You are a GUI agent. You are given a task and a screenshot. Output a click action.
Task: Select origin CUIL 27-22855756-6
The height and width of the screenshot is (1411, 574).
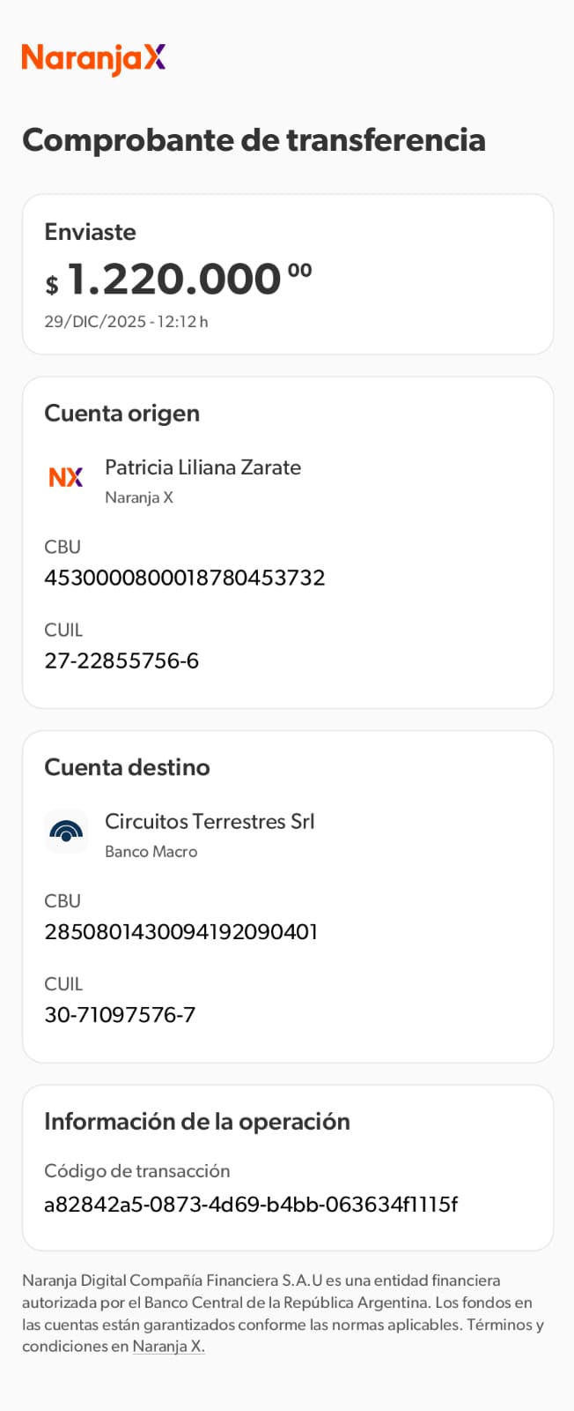pyautogui.click(x=121, y=661)
